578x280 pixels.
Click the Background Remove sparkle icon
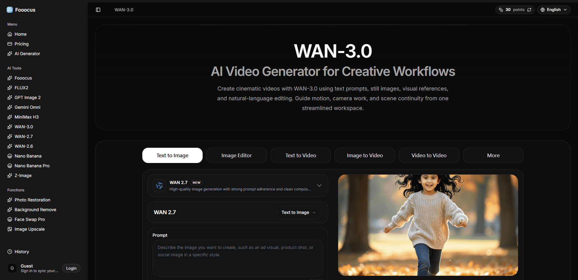tap(10, 210)
